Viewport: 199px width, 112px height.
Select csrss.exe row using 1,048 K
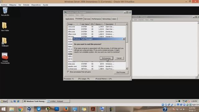pos(96,27)
